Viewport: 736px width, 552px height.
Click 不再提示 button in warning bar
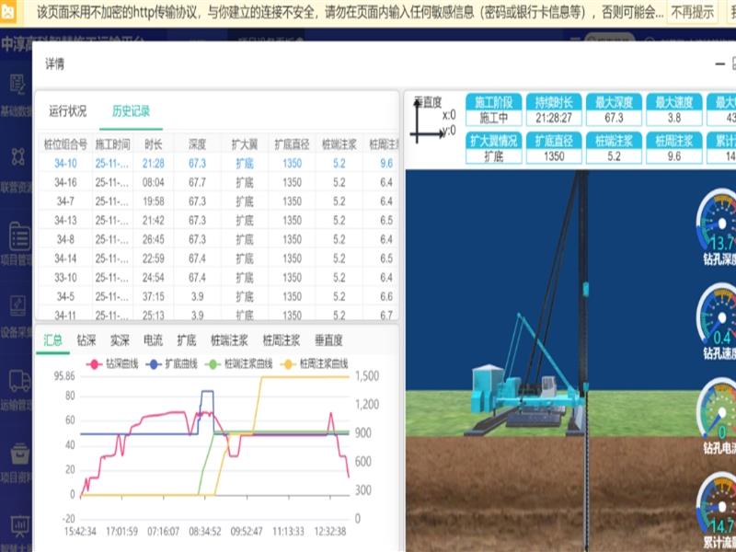[x=692, y=12]
